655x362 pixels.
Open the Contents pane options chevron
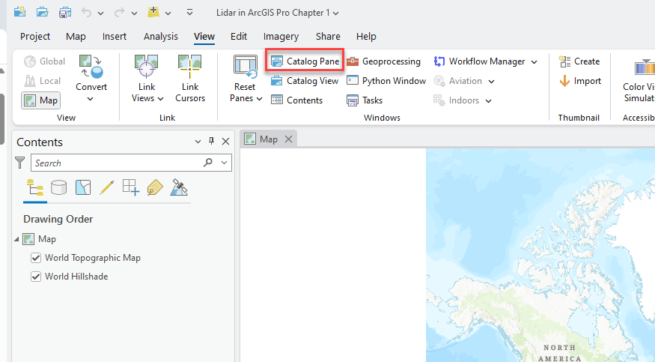(198, 142)
